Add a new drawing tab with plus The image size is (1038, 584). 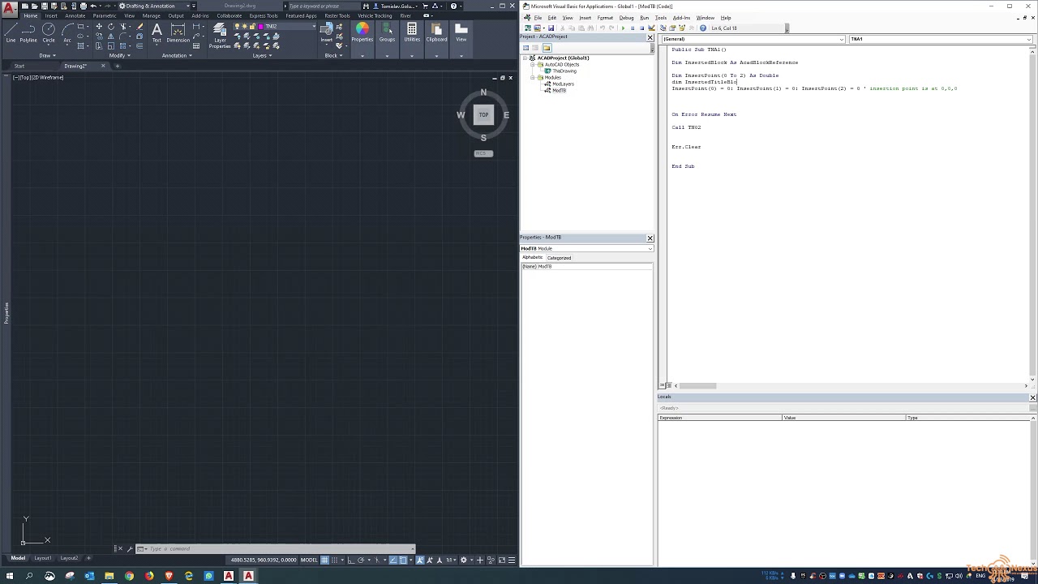[117, 66]
